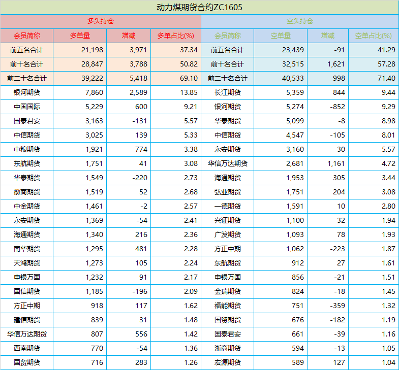Click the 徽商期货 member cell
This screenshot has width=399, height=370.
click(27, 192)
